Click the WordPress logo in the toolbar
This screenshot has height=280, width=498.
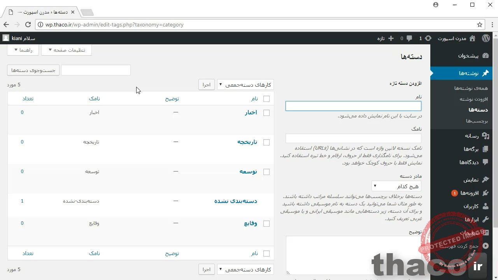pos(486,38)
